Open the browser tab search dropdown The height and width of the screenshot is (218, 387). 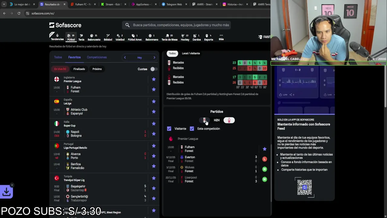point(4,4)
